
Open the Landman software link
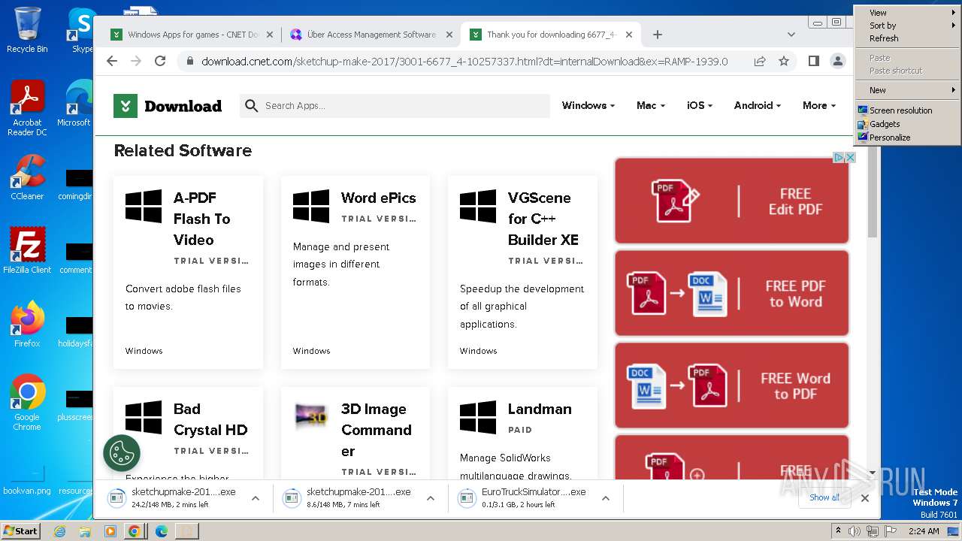[x=540, y=409]
